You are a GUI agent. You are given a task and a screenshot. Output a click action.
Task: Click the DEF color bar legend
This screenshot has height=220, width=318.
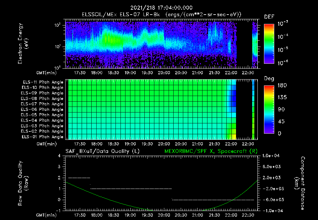269,44
